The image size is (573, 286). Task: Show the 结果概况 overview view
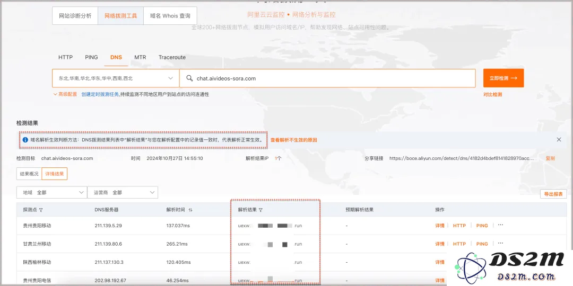pos(29,174)
